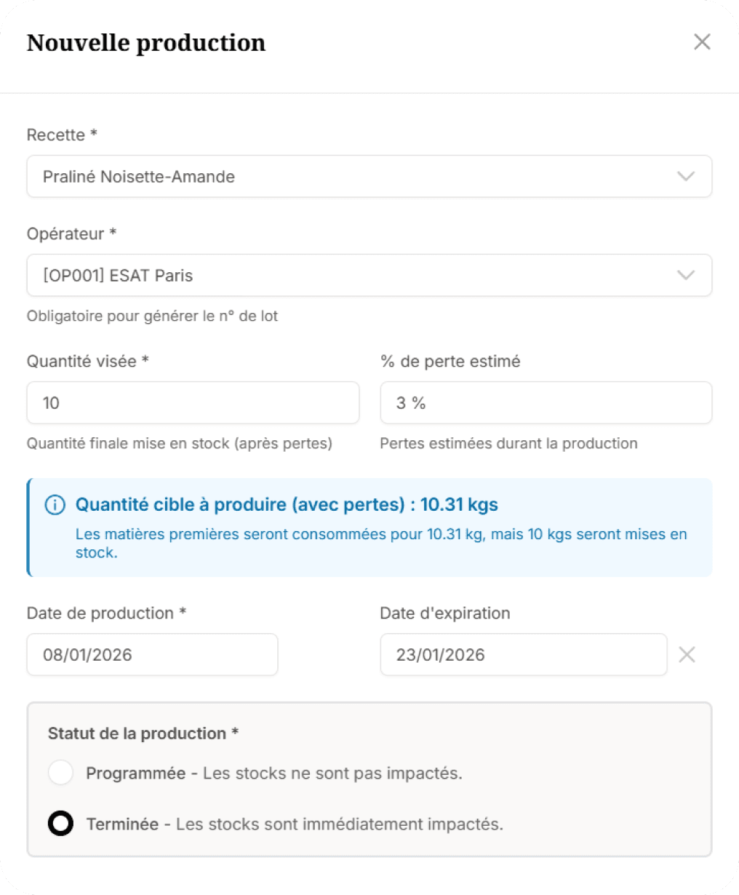Select the Programmée radio button
This screenshot has width=739, height=895.
[x=61, y=773]
